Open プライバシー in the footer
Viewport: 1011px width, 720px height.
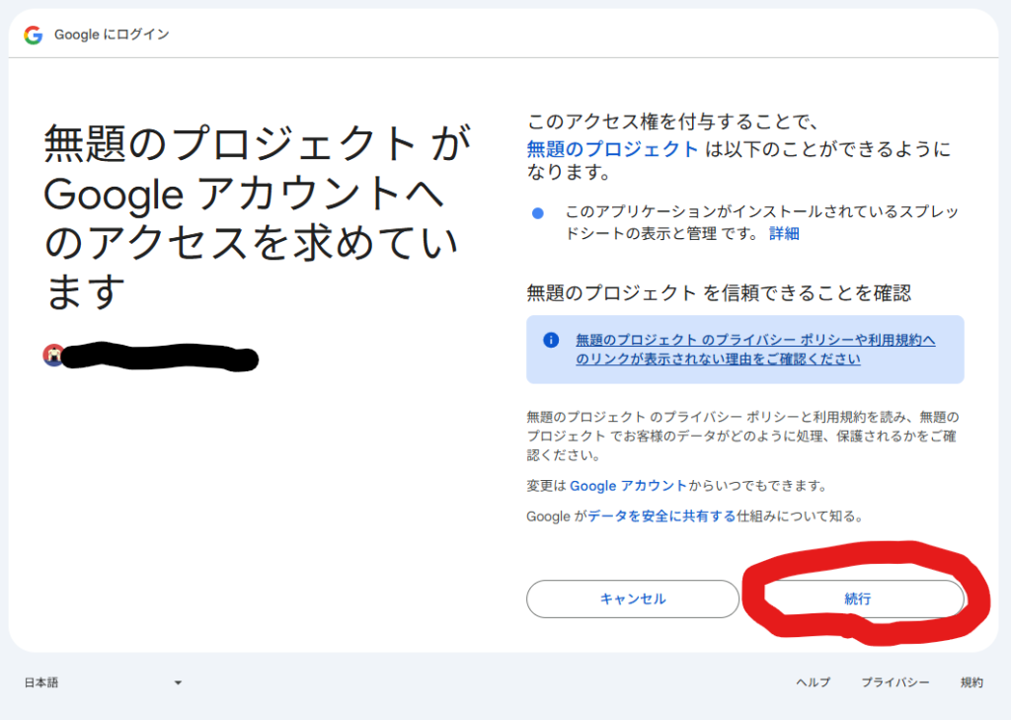tap(894, 682)
